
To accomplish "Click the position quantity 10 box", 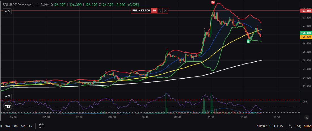I will tap(154, 10).
